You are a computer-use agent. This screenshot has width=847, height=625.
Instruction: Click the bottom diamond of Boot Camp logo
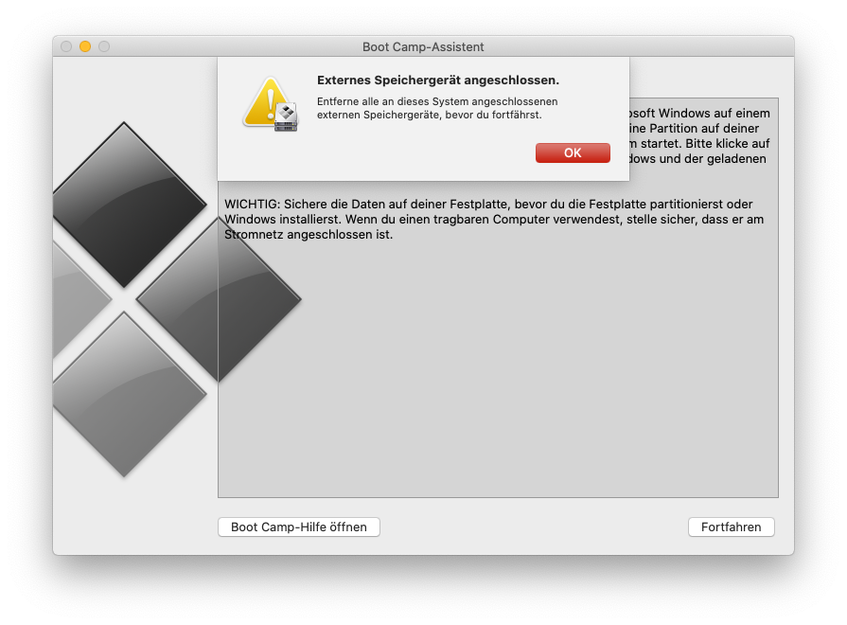[125, 394]
